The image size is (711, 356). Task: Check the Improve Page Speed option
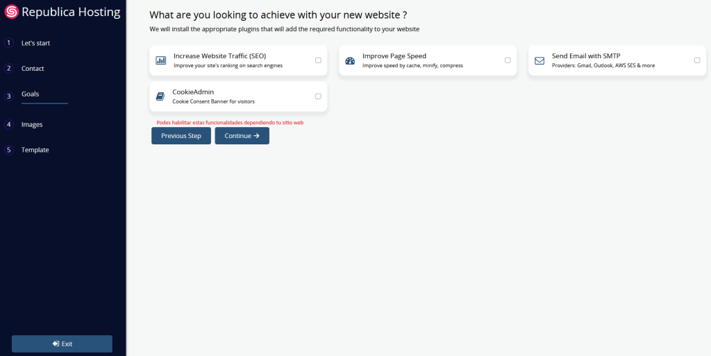coord(508,60)
